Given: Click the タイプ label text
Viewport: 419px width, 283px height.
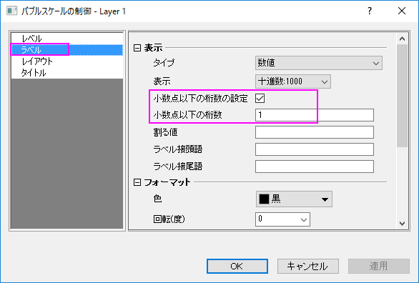Looking at the screenshot, I should pyautogui.click(x=164, y=63).
